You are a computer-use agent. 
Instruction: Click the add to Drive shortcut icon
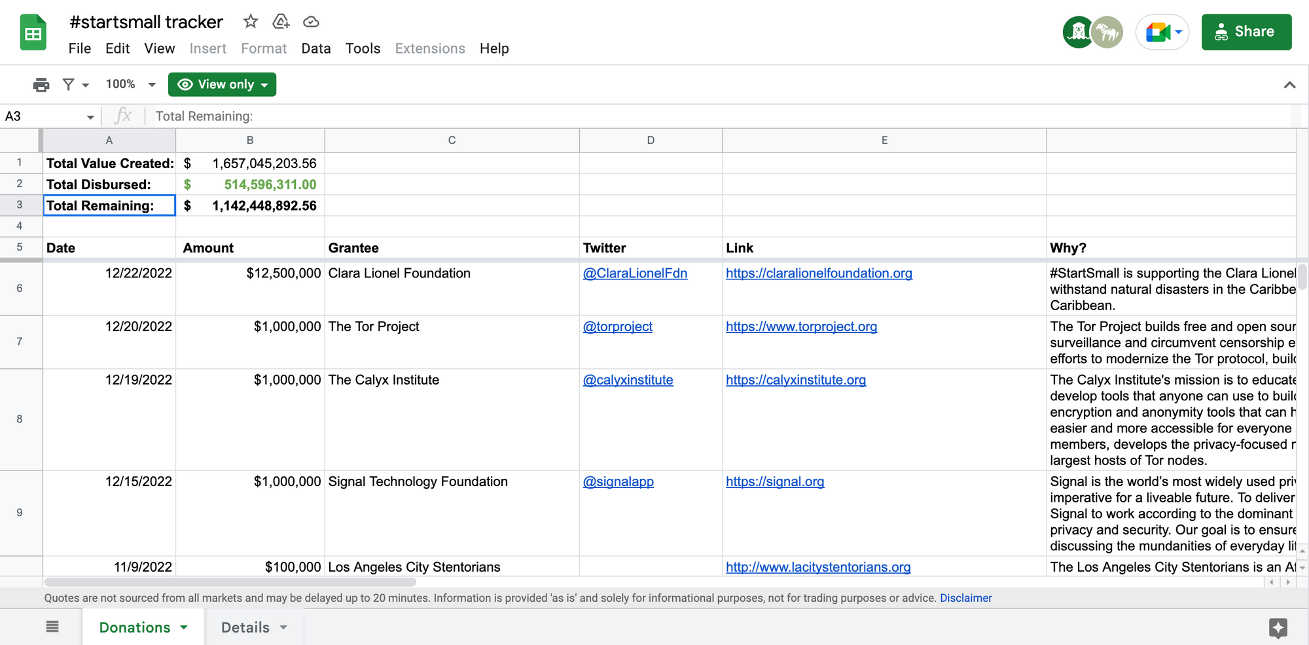point(281,22)
